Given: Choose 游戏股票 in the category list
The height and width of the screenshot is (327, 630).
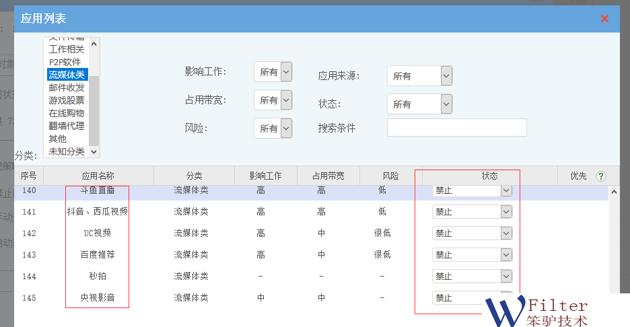Looking at the screenshot, I should (67, 100).
